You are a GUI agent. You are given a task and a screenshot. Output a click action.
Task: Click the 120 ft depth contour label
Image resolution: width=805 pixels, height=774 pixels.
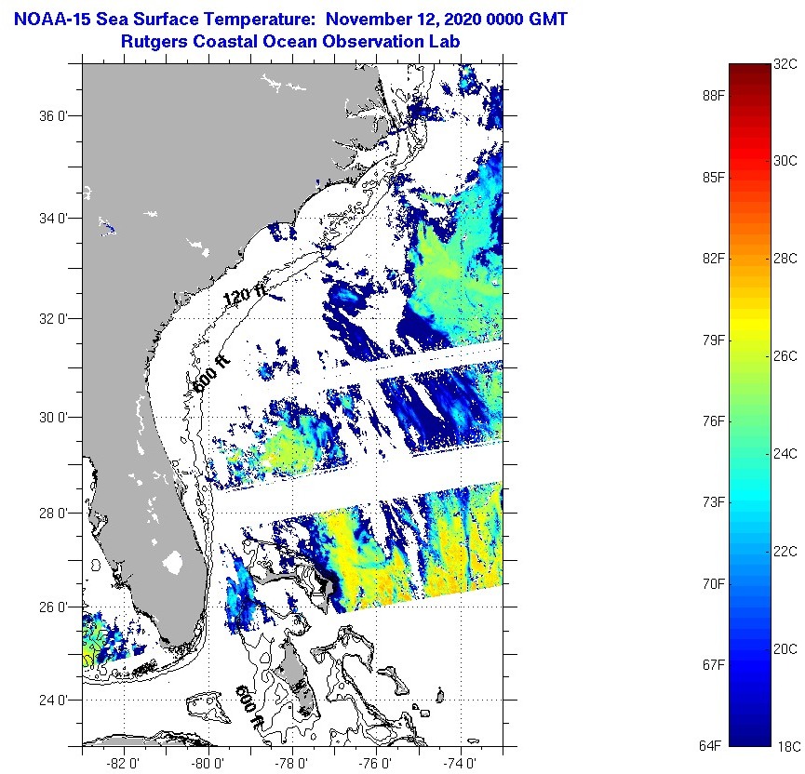click(245, 294)
